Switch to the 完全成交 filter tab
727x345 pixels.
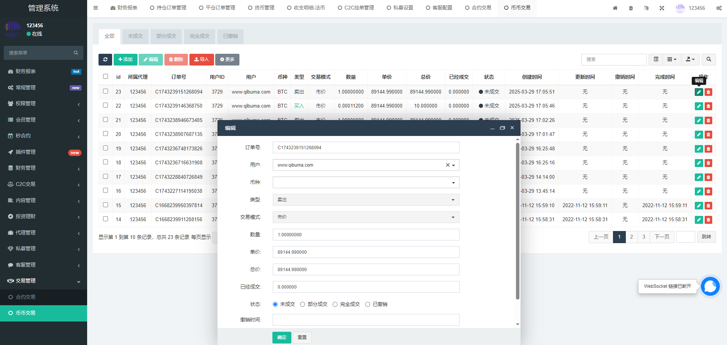click(199, 36)
